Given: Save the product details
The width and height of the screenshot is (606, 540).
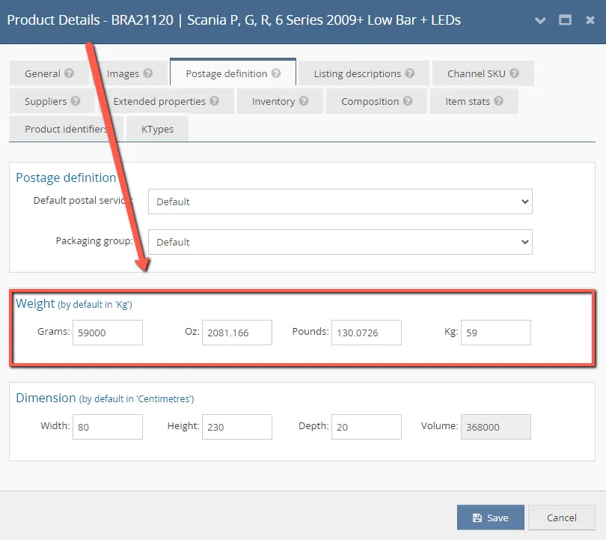Looking at the screenshot, I should click(x=491, y=518).
